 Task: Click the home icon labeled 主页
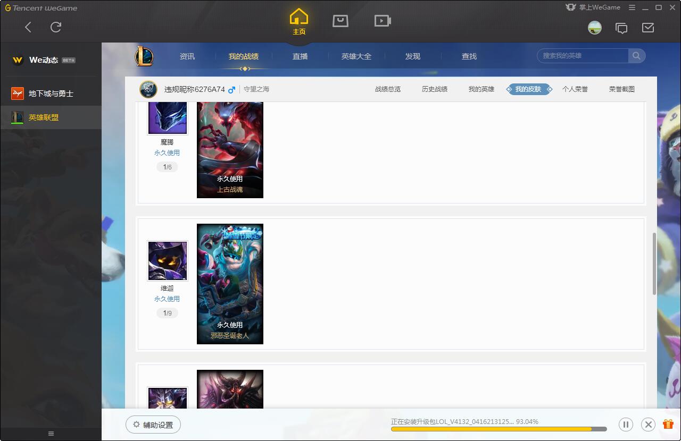click(x=298, y=21)
